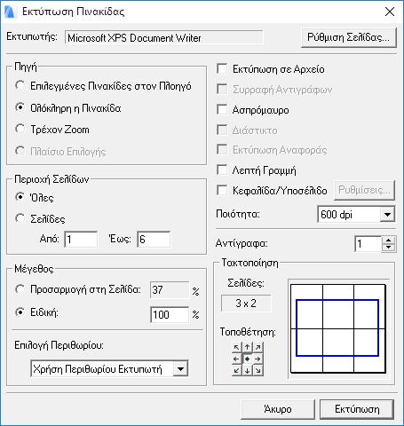Select bottom-right placement arrow
The width and height of the screenshot is (404, 426).
258,370
